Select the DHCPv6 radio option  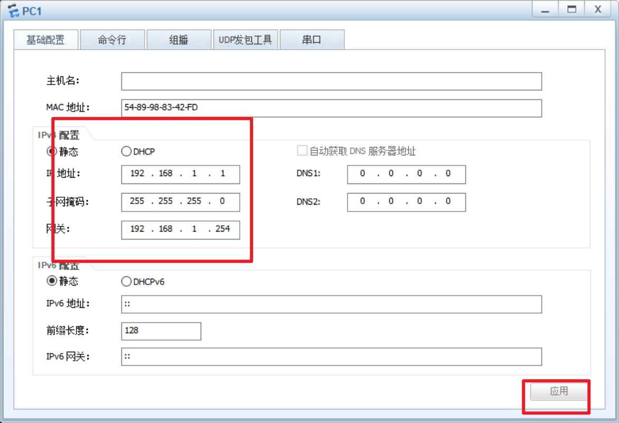(126, 282)
